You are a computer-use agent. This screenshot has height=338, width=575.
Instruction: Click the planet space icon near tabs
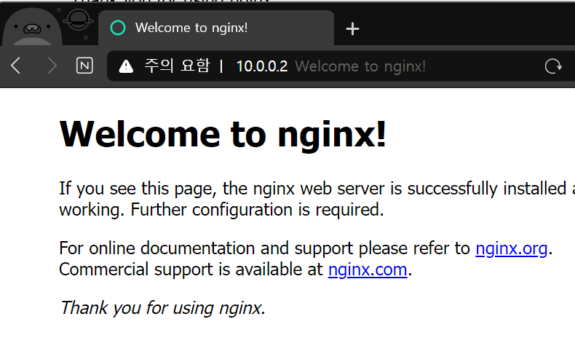(x=78, y=21)
